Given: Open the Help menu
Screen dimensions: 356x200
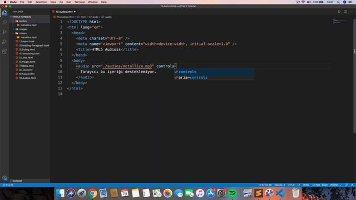Looking at the screenshot, I should coord(104,2).
